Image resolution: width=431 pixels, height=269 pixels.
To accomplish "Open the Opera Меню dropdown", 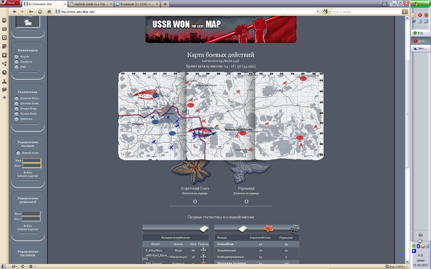I will click(x=10, y=3).
